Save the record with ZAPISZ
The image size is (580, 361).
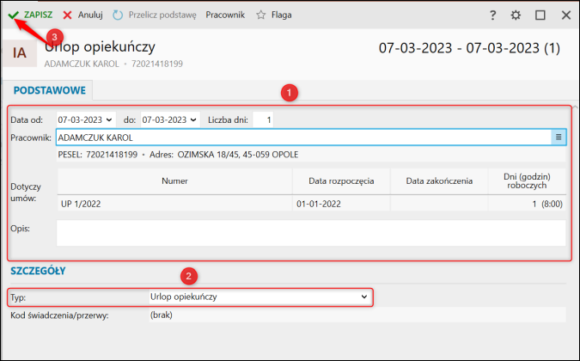coord(38,15)
